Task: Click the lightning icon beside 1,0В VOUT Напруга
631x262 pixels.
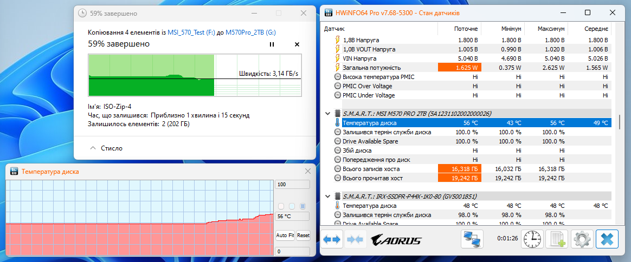Action: click(337, 49)
